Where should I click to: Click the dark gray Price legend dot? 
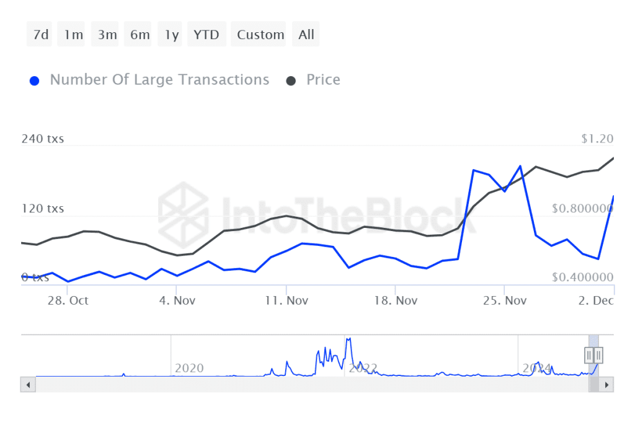point(291,81)
